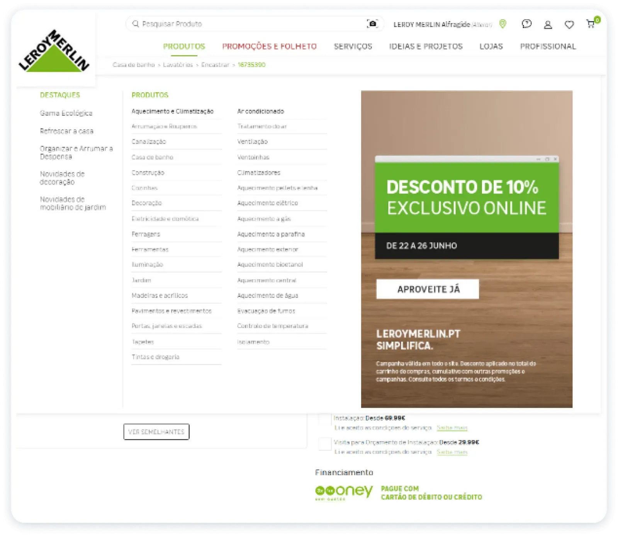Viewport: 618px width, 536px height.
Task: Open Ar condicionado subcategory
Action: tap(260, 111)
